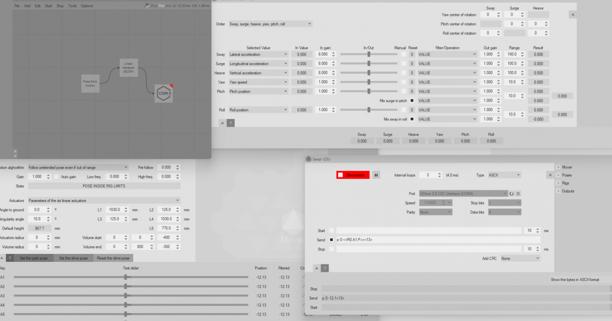Expand the Rigs tree item
The height and width of the screenshot is (321, 612).
[558, 183]
